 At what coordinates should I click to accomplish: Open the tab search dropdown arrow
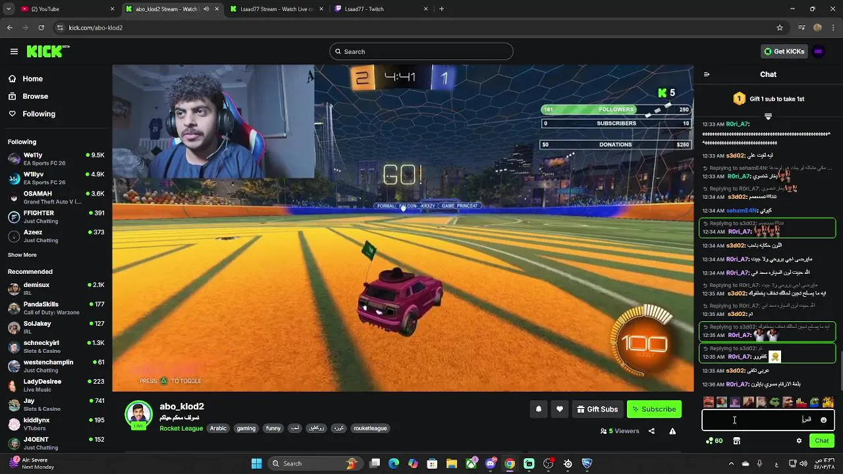point(9,9)
